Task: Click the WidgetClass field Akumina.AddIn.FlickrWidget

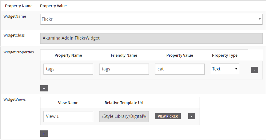Action: (151, 38)
